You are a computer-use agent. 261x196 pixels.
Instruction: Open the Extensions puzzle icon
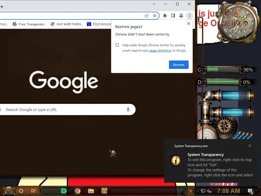click(165, 16)
